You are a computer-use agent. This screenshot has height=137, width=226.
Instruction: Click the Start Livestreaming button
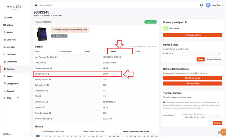[x=192, y=78]
